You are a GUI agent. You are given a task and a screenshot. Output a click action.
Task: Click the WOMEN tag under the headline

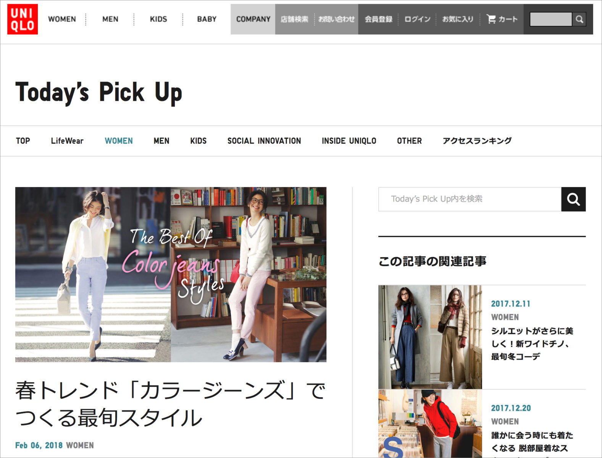pos(80,445)
